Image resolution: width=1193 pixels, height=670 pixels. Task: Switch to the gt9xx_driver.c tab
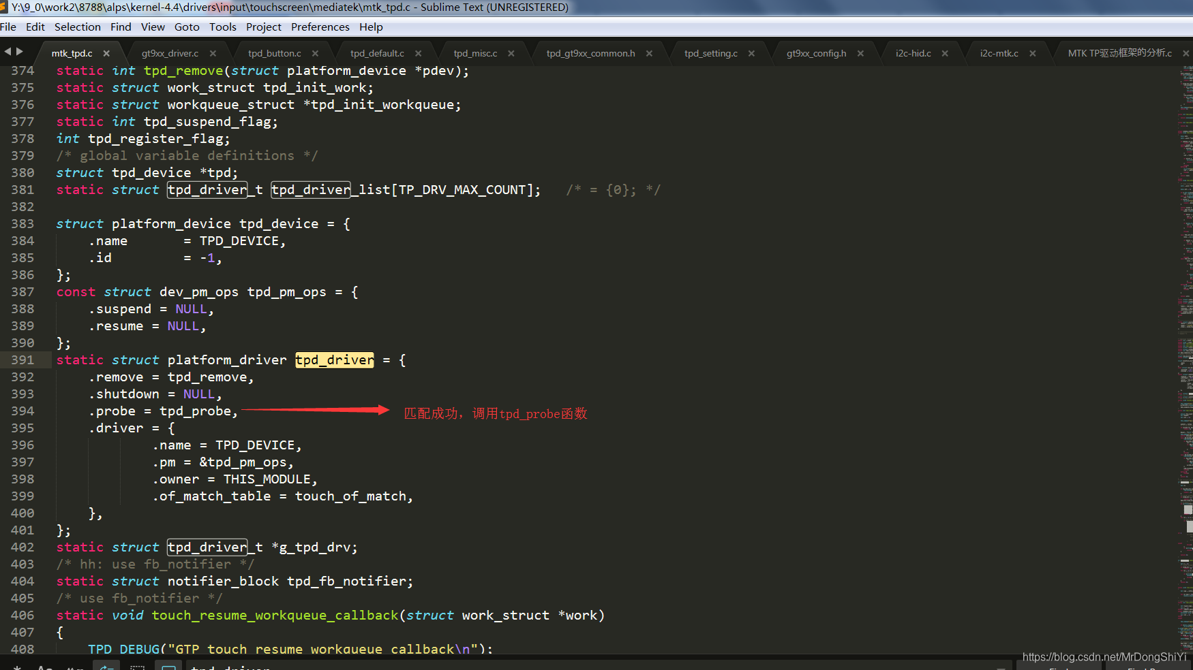170,53
